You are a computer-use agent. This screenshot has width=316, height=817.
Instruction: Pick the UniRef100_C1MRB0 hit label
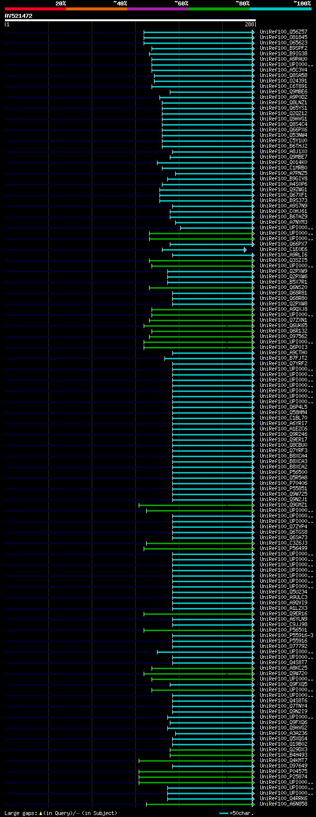283,168
